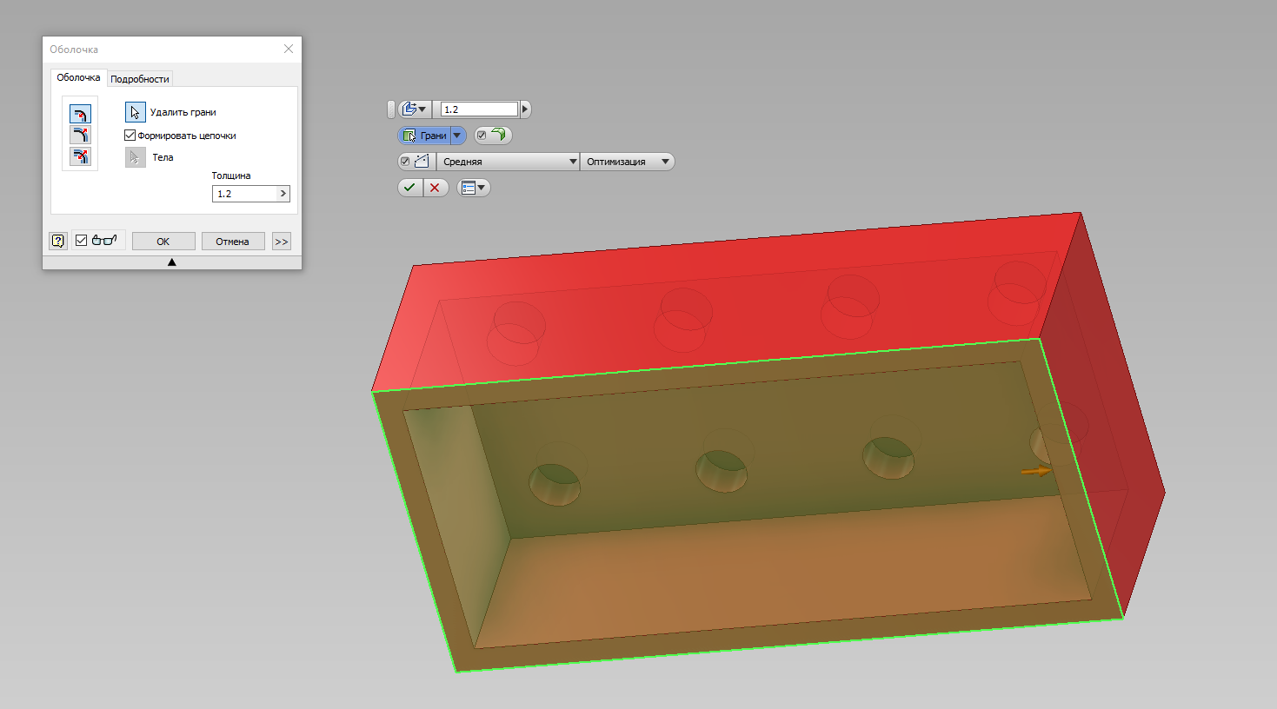Image resolution: width=1277 pixels, height=709 pixels.
Task: Select the both-sides shell direction icon
Action: click(x=80, y=156)
